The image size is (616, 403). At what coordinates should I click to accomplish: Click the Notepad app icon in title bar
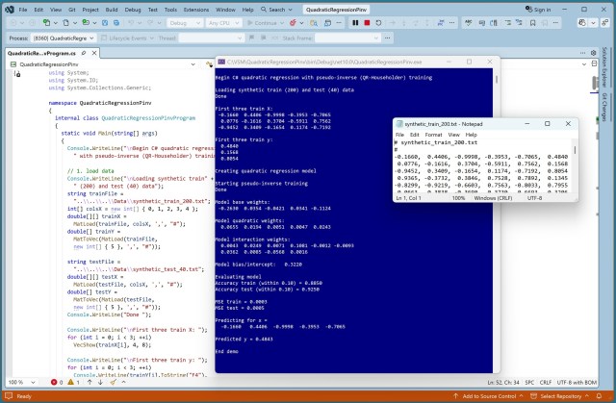tap(401, 123)
